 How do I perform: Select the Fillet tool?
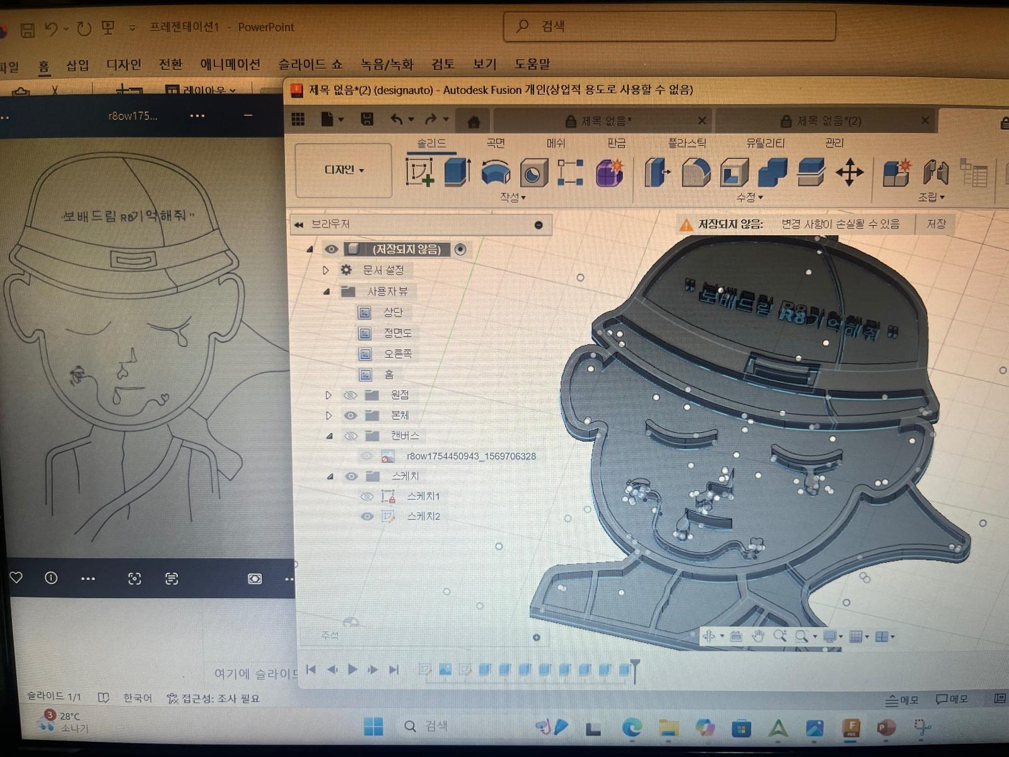coord(696,172)
